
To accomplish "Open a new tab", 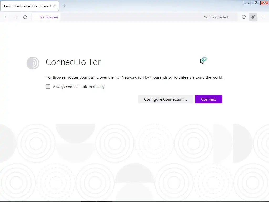I will click(x=64, y=6).
